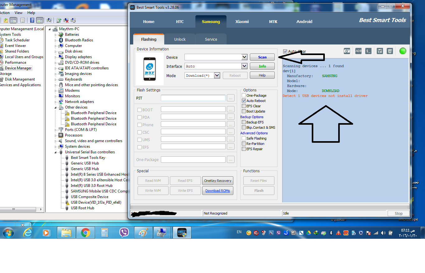Screen dimensions: 425x273
Task: Check the Re-Partition option
Action: (x=244, y=144)
